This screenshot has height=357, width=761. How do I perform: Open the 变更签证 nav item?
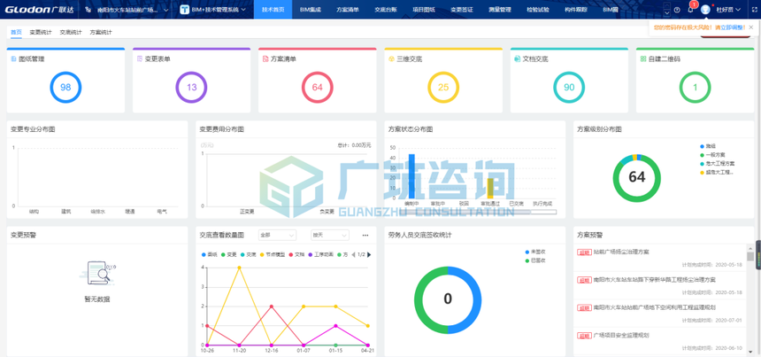462,9
